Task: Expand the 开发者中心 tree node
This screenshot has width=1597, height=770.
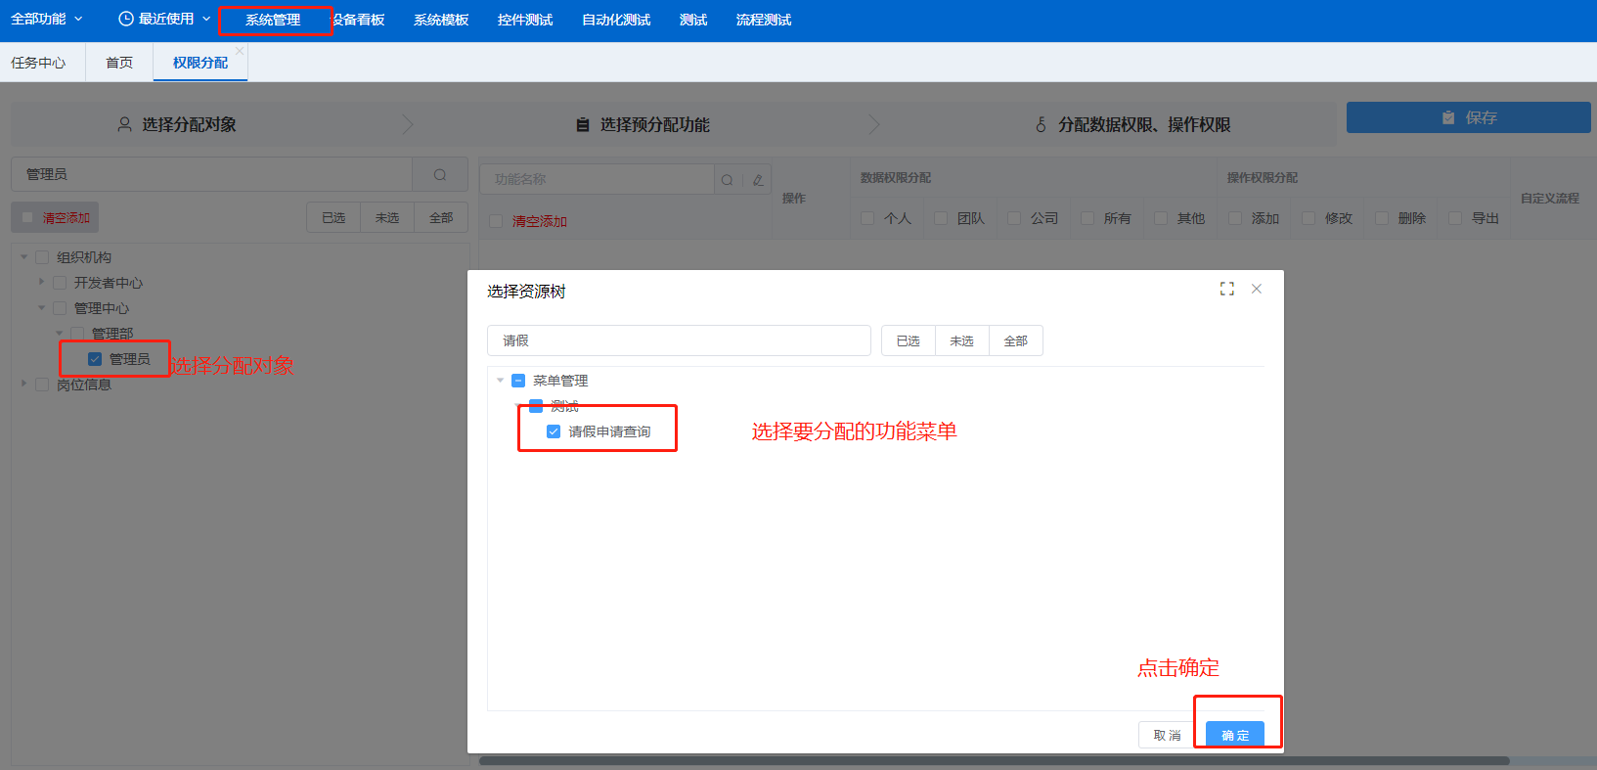Action: 42,282
